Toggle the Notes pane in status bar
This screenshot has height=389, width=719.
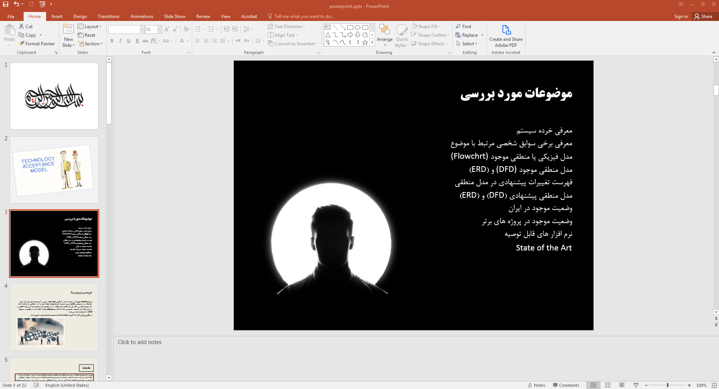(536, 385)
